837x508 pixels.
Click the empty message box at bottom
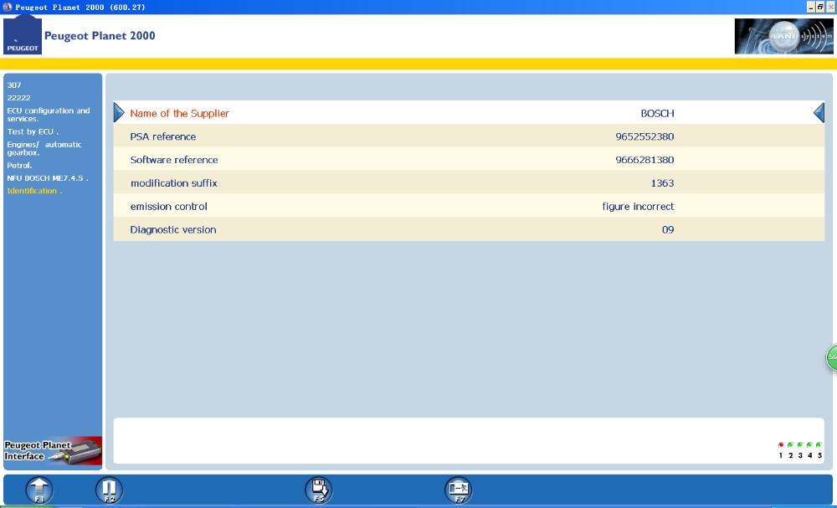tap(469, 441)
